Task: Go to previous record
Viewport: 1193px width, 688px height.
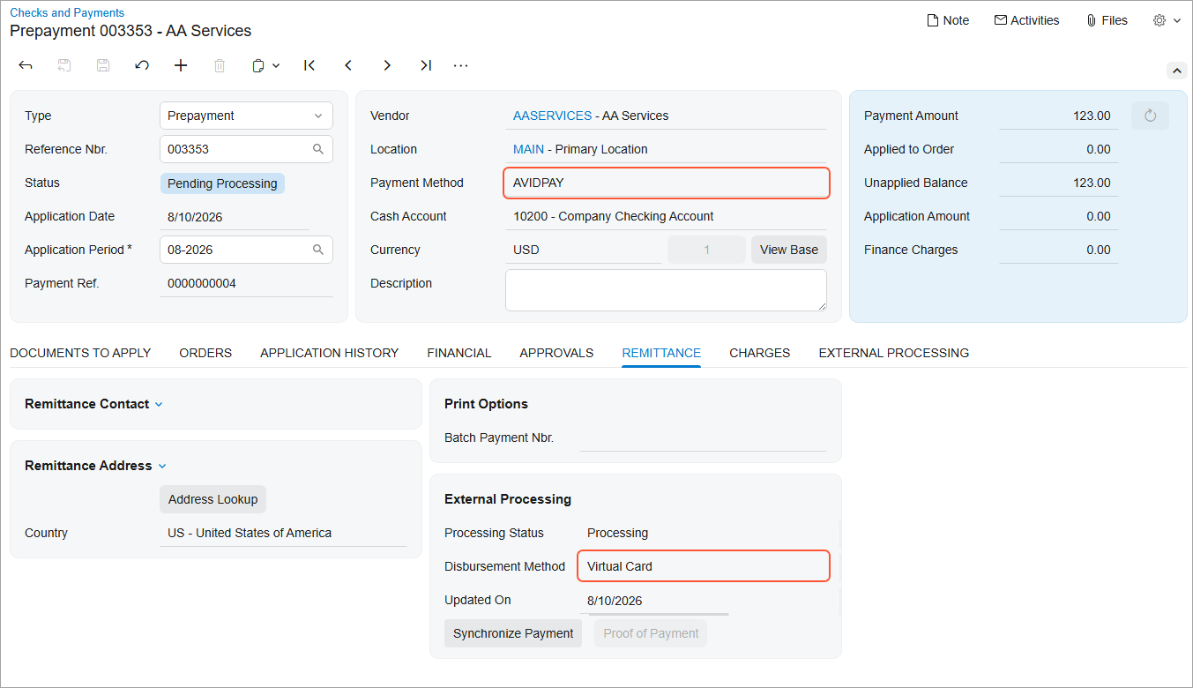Action: tap(348, 65)
